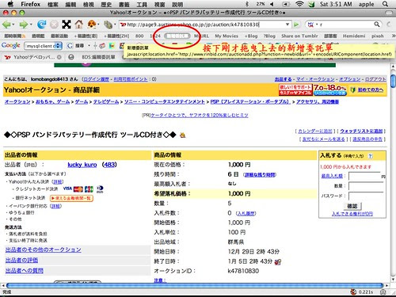
Task: Click the 使える金融機関一覧 button
Action: pyautogui.click(x=71, y=198)
